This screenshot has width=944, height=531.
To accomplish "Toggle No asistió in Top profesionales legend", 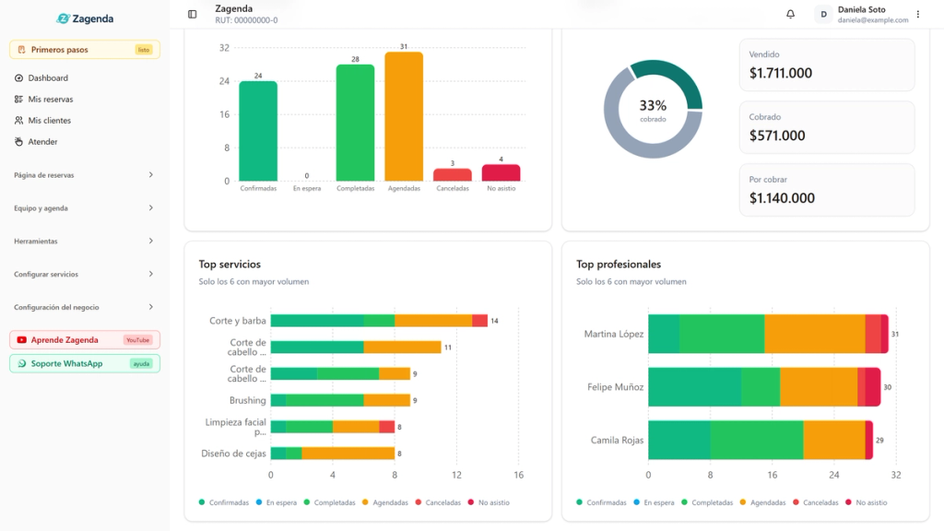I will pyautogui.click(x=867, y=502).
